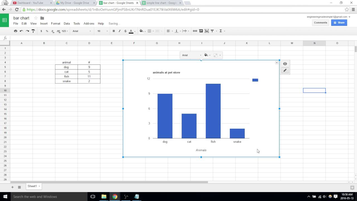Click the 'Animals' axis title in the chart

click(201, 150)
